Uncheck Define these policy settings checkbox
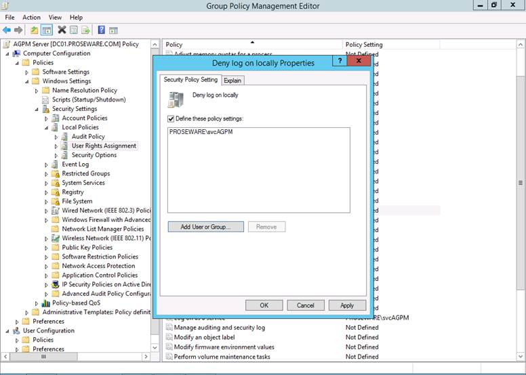Screen dimensions: 526x375 (x=171, y=118)
